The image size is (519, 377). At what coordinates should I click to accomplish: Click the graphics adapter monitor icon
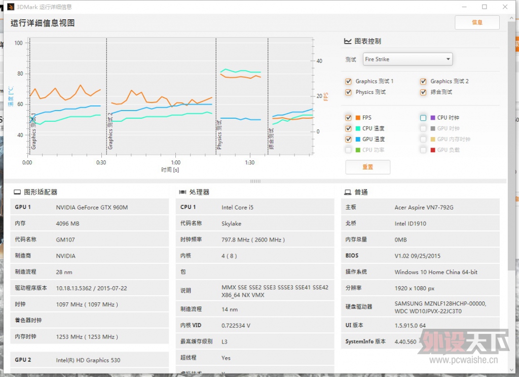pos(17,192)
